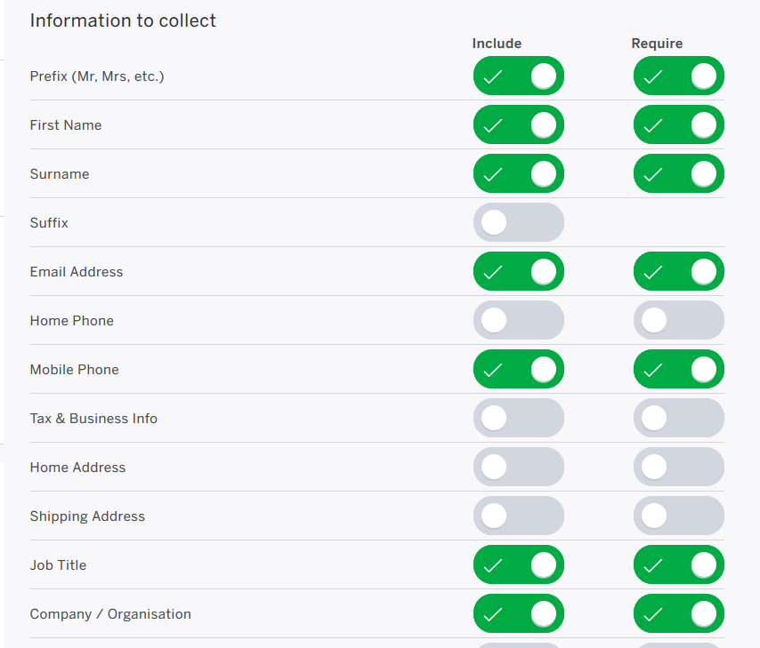Disable Include for Job Title
The image size is (760, 648).
[x=518, y=564]
